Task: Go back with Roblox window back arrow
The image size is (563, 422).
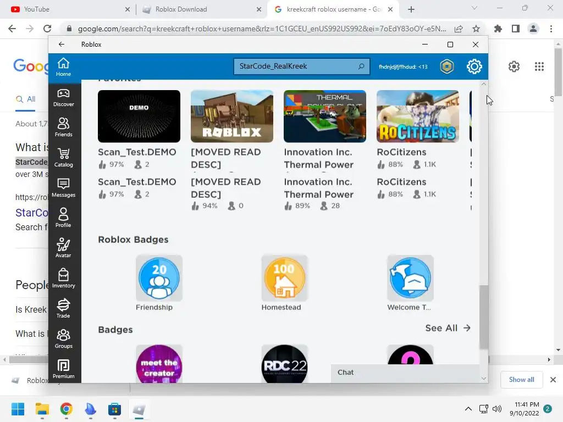Action: [62, 44]
